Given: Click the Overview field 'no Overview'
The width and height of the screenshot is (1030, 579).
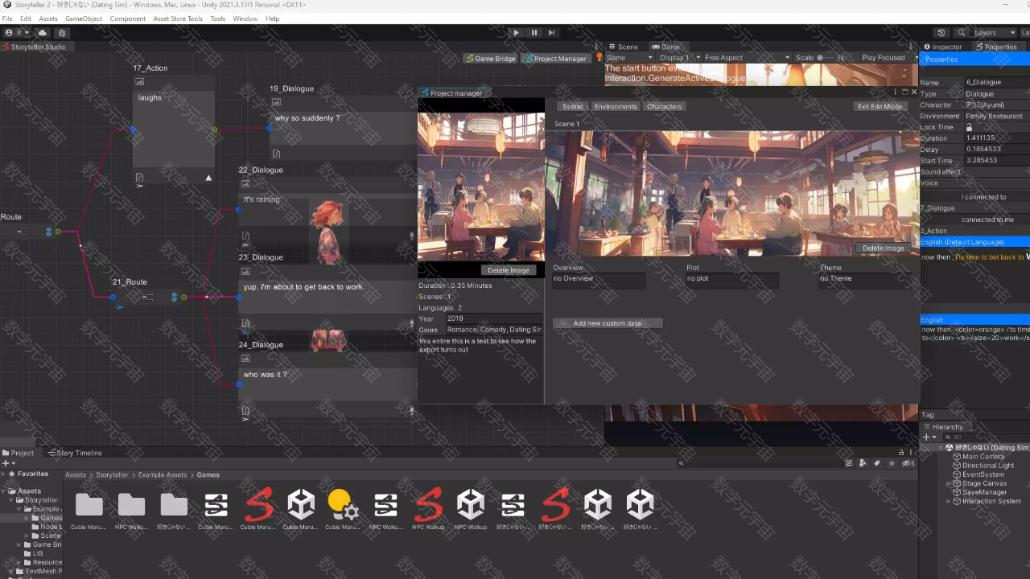Looking at the screenshot, I should point(599,280).
